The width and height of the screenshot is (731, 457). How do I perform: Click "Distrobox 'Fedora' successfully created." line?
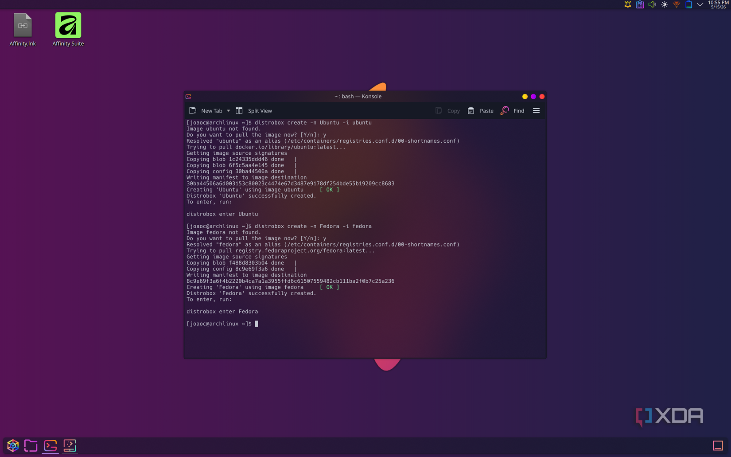click(251, 293)
